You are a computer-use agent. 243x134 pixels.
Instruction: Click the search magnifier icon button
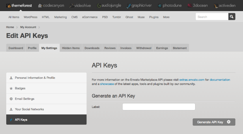(x=232, y=17)
